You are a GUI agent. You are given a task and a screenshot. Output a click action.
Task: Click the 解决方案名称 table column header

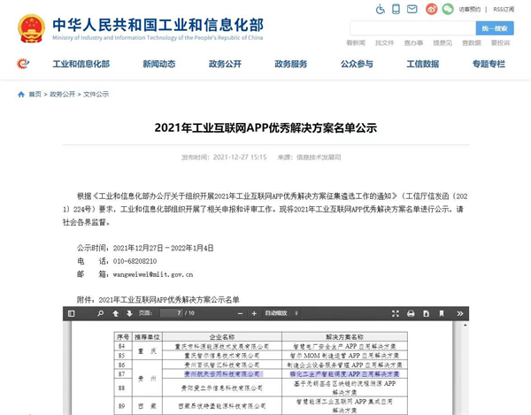coord(344,337)
